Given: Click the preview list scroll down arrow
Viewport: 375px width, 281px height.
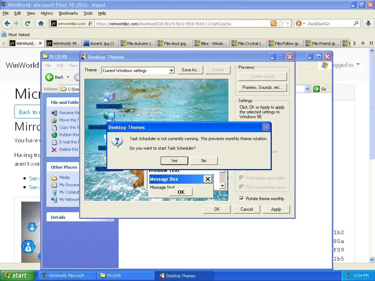Looking at the screenshot, I should pyautogui.click(x=222, y=186).
